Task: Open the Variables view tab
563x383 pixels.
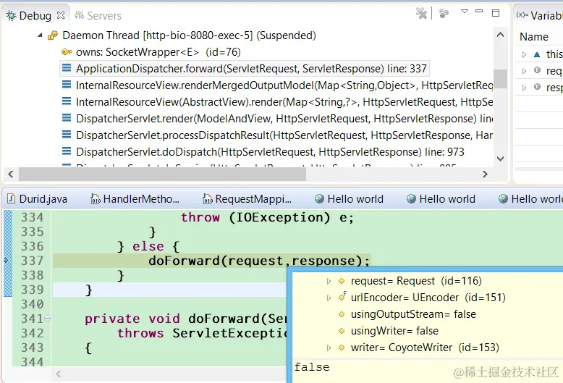Action: [541, 15]
